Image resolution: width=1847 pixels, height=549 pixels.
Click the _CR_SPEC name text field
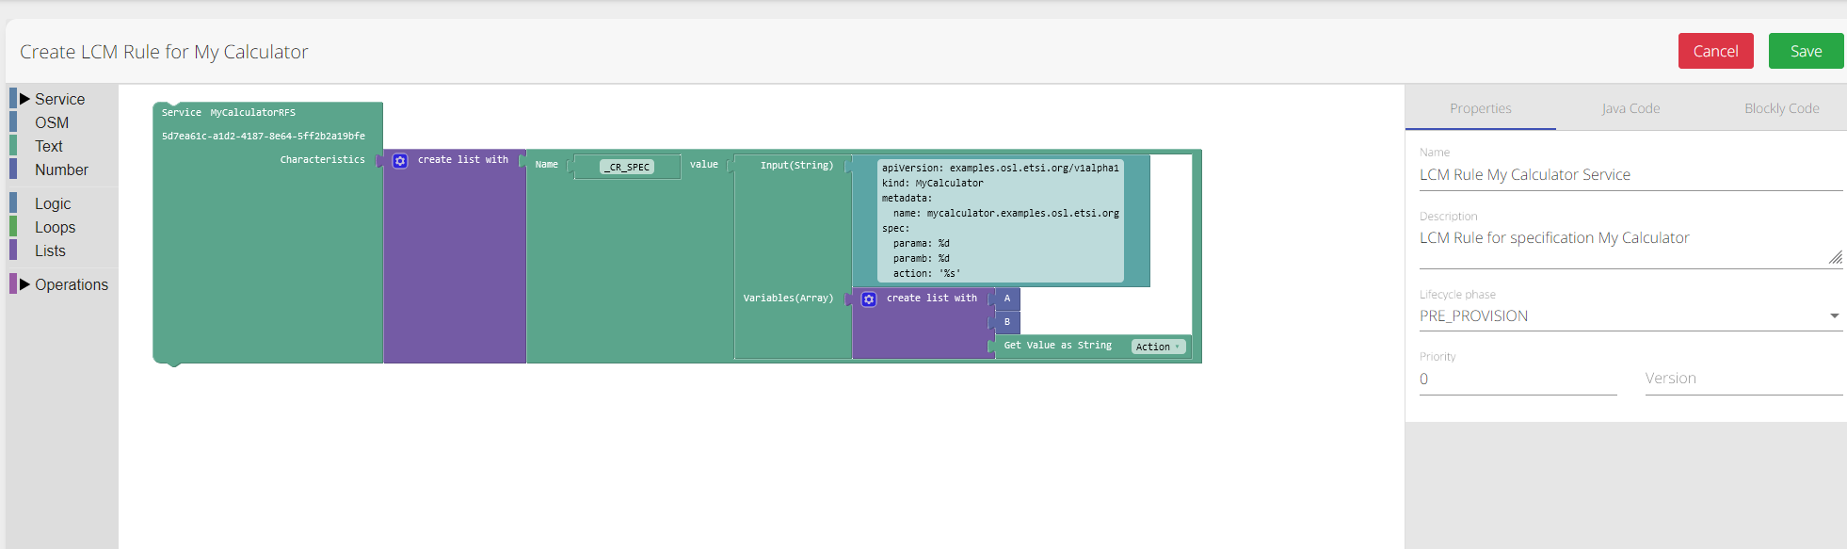[627, 168]
